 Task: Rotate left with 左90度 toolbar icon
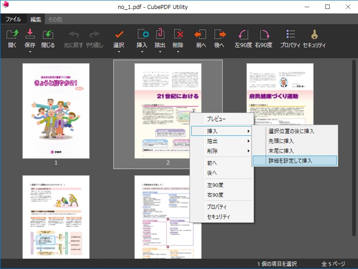pos(243,34)
